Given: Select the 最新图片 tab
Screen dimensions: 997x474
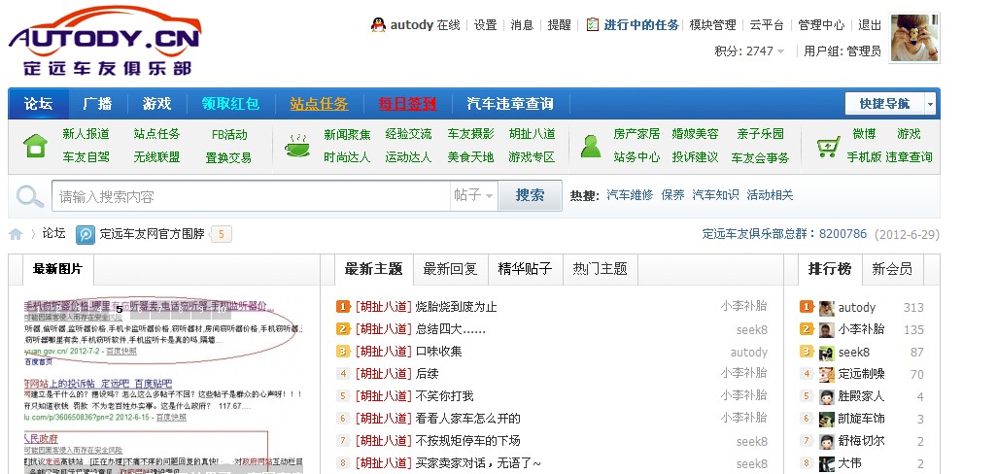Looking at the screenshot, I should (58, 269).
